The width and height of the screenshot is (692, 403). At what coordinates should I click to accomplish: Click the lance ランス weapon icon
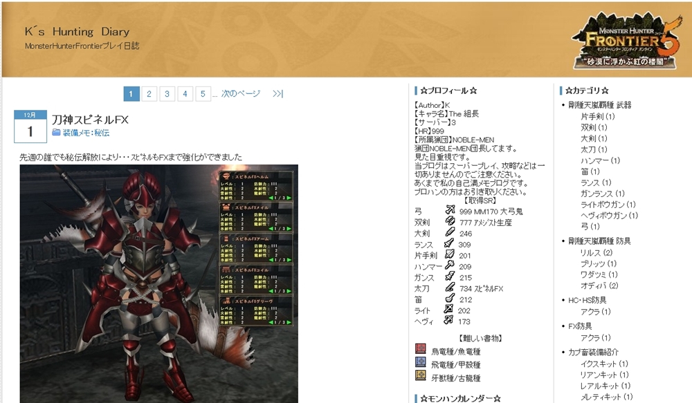[x=449, y=243]
